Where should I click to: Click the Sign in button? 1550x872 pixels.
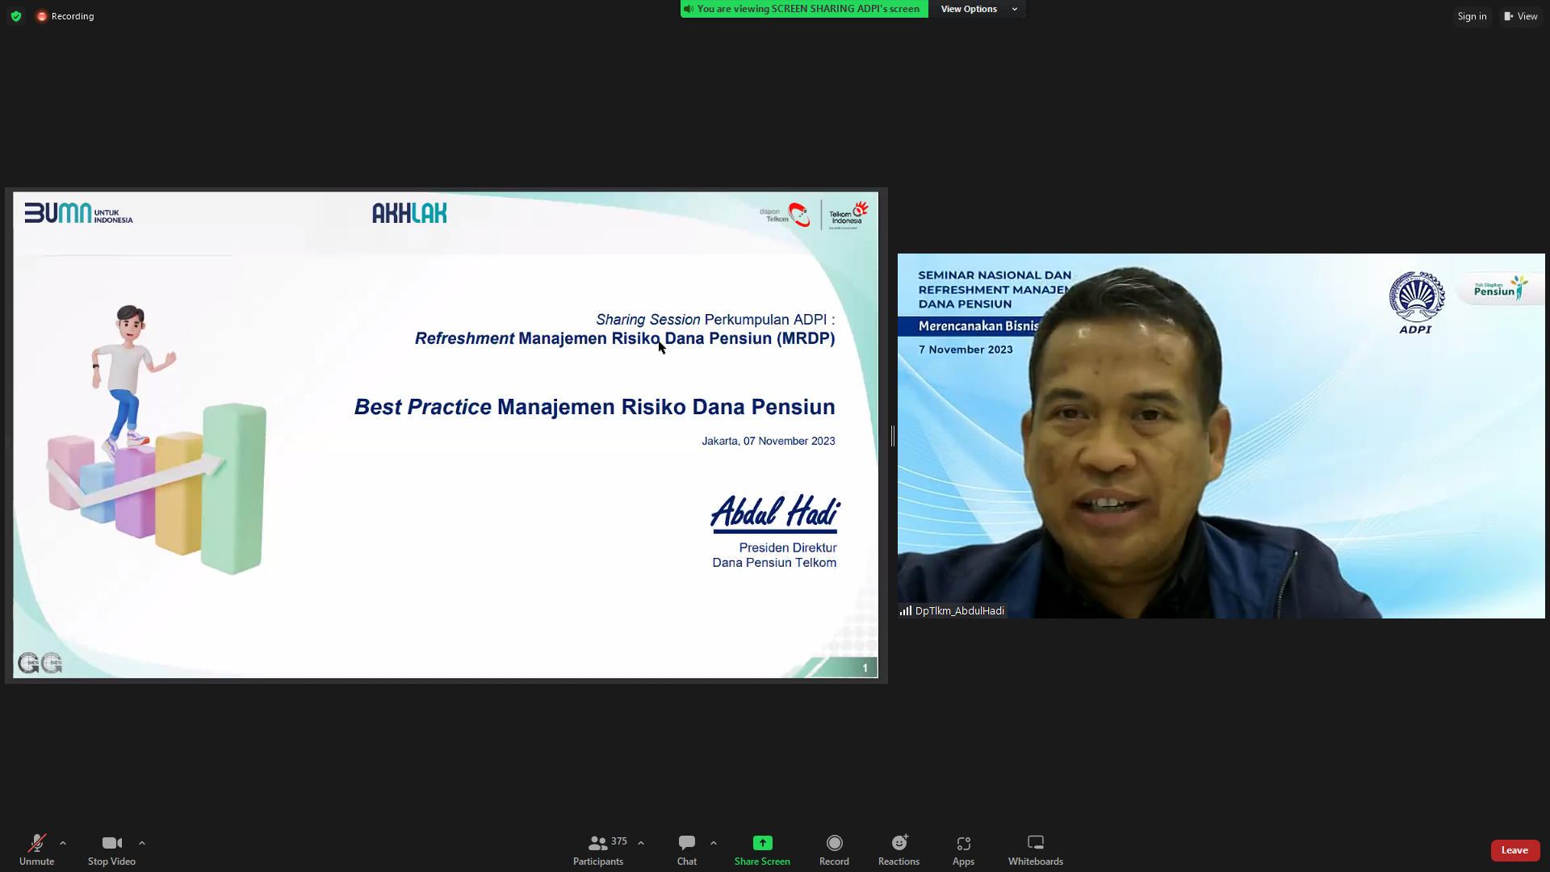tap(1472, 16)
